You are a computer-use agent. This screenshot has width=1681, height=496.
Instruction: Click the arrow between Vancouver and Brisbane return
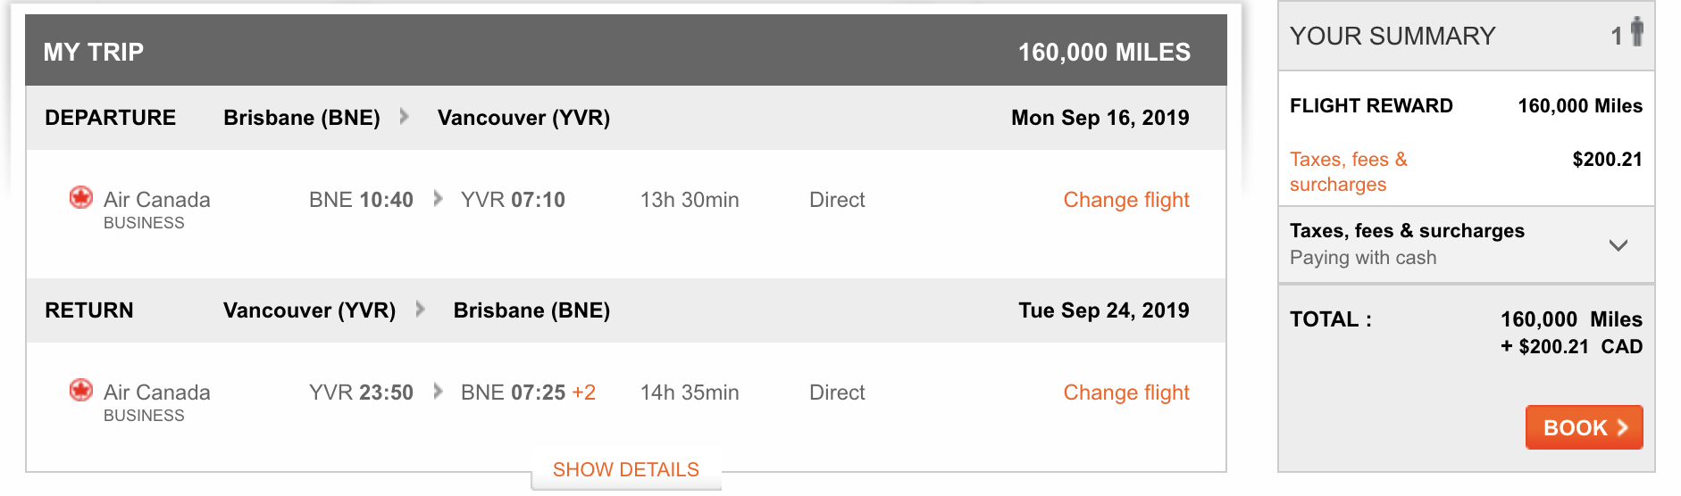(x=421, y=310)
